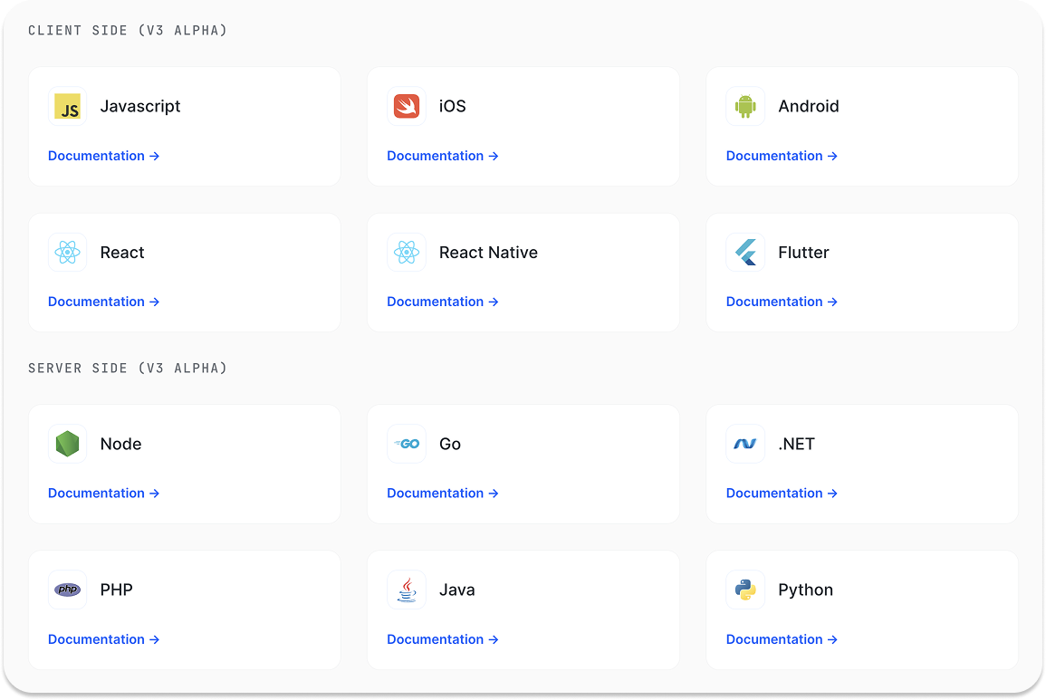The height and width of the screenshot is (700, 1046).
Task: Click the yellow JS Javascript icon
Action: point(67,107)
